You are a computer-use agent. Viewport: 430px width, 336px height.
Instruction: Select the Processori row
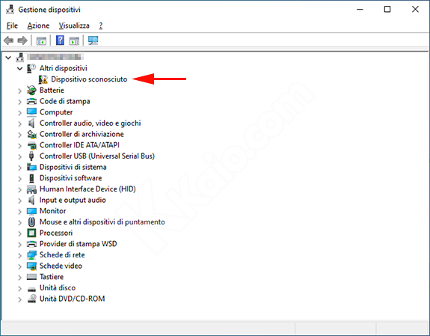[56, 233]
